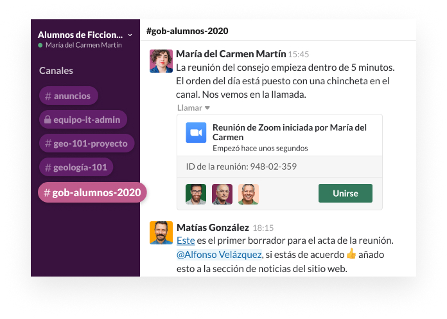The width and height of the screenshot is (447, 319).
Task: Click first participant avatar in Zoom card
Action: [195, 194]
